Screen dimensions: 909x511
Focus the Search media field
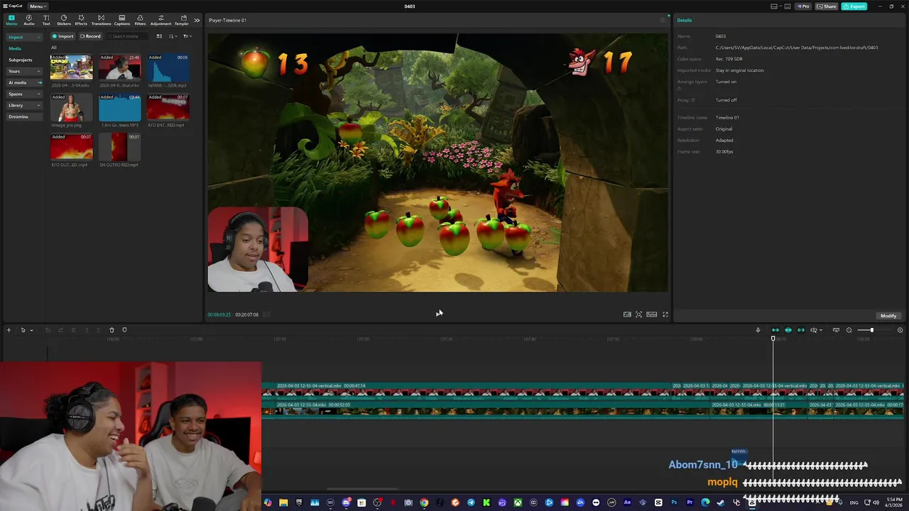click(126, 36)
